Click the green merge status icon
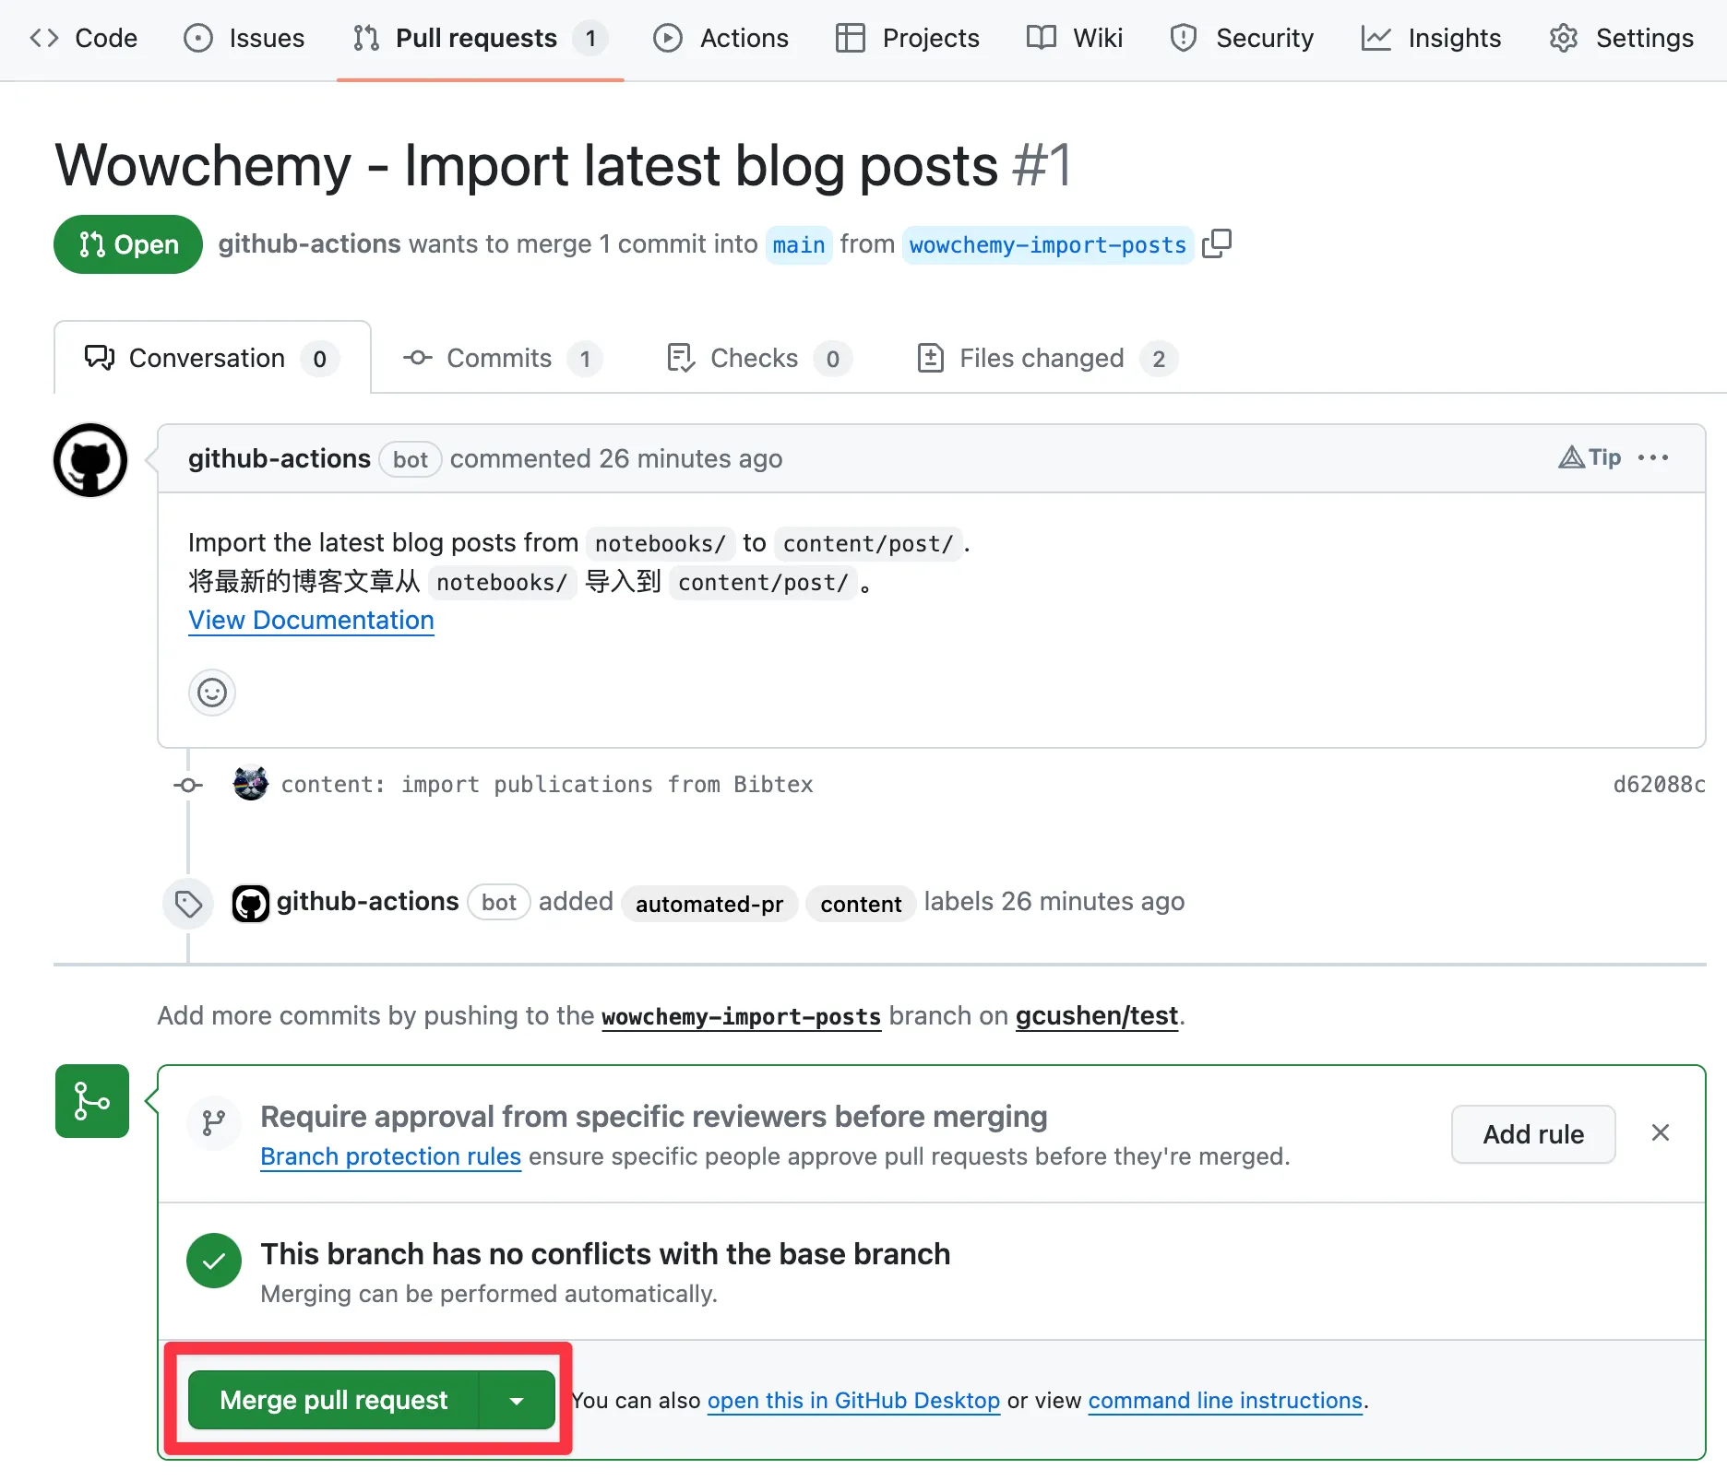The height and width of the screenshot is (1481, 1727). [x=92, y=1101]
